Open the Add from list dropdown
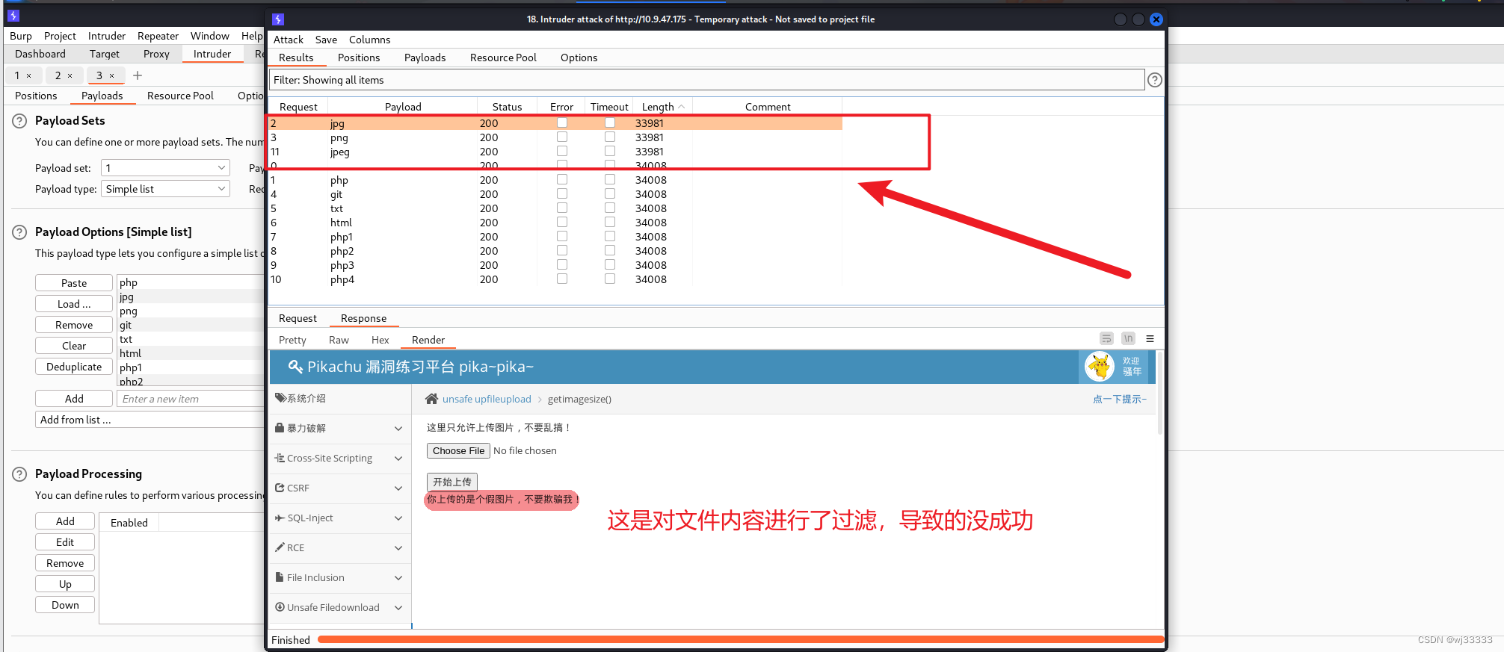1504x652 pixels. point(150,420)
